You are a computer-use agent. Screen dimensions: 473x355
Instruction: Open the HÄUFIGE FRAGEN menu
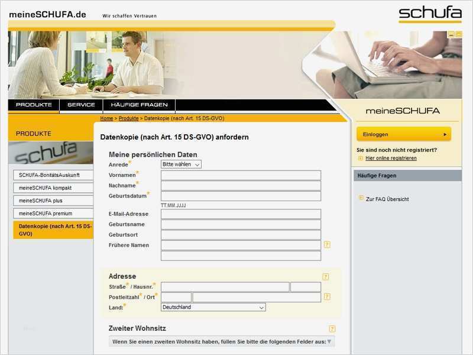point(139,105)
